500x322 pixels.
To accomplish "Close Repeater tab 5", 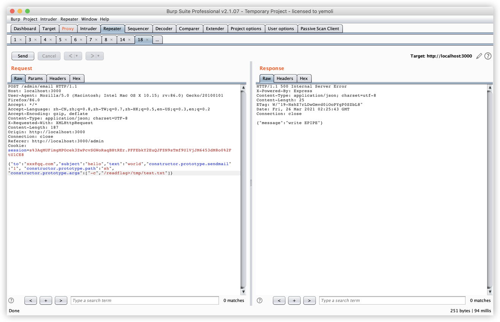I will pos(66,40).
